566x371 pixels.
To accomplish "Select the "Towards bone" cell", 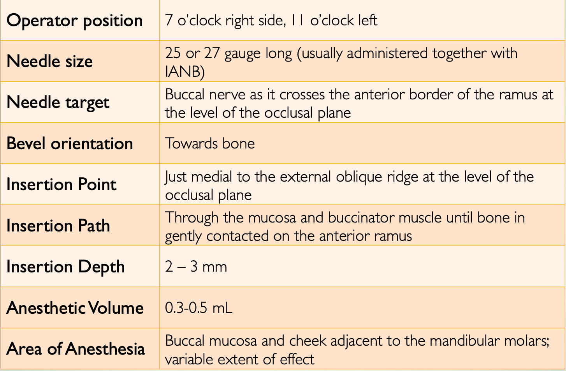I will point(210,143).
